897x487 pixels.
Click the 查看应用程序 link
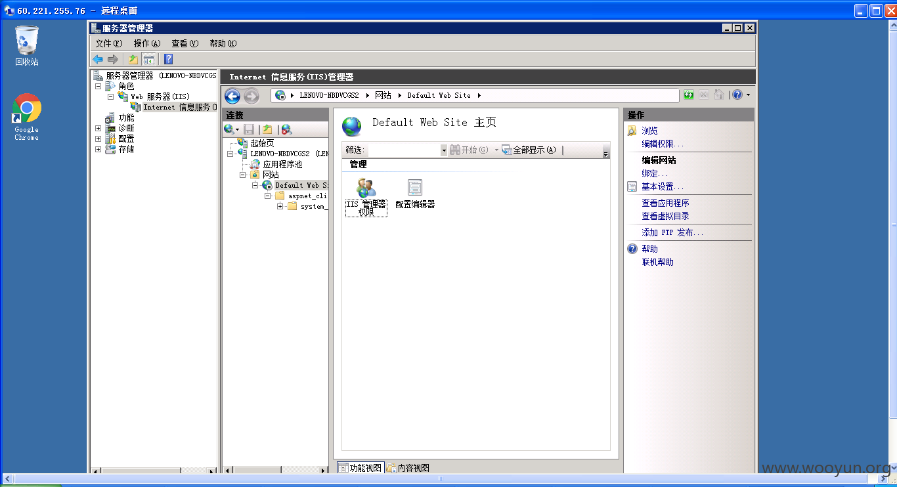(665, 203)
